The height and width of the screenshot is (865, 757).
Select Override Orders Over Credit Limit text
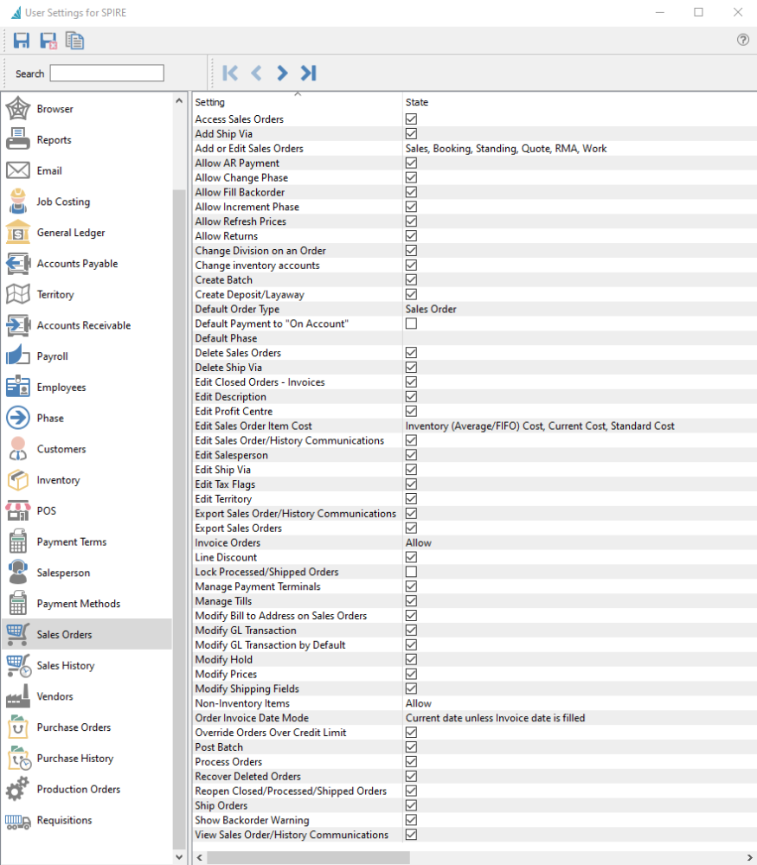tap(270, 733)
